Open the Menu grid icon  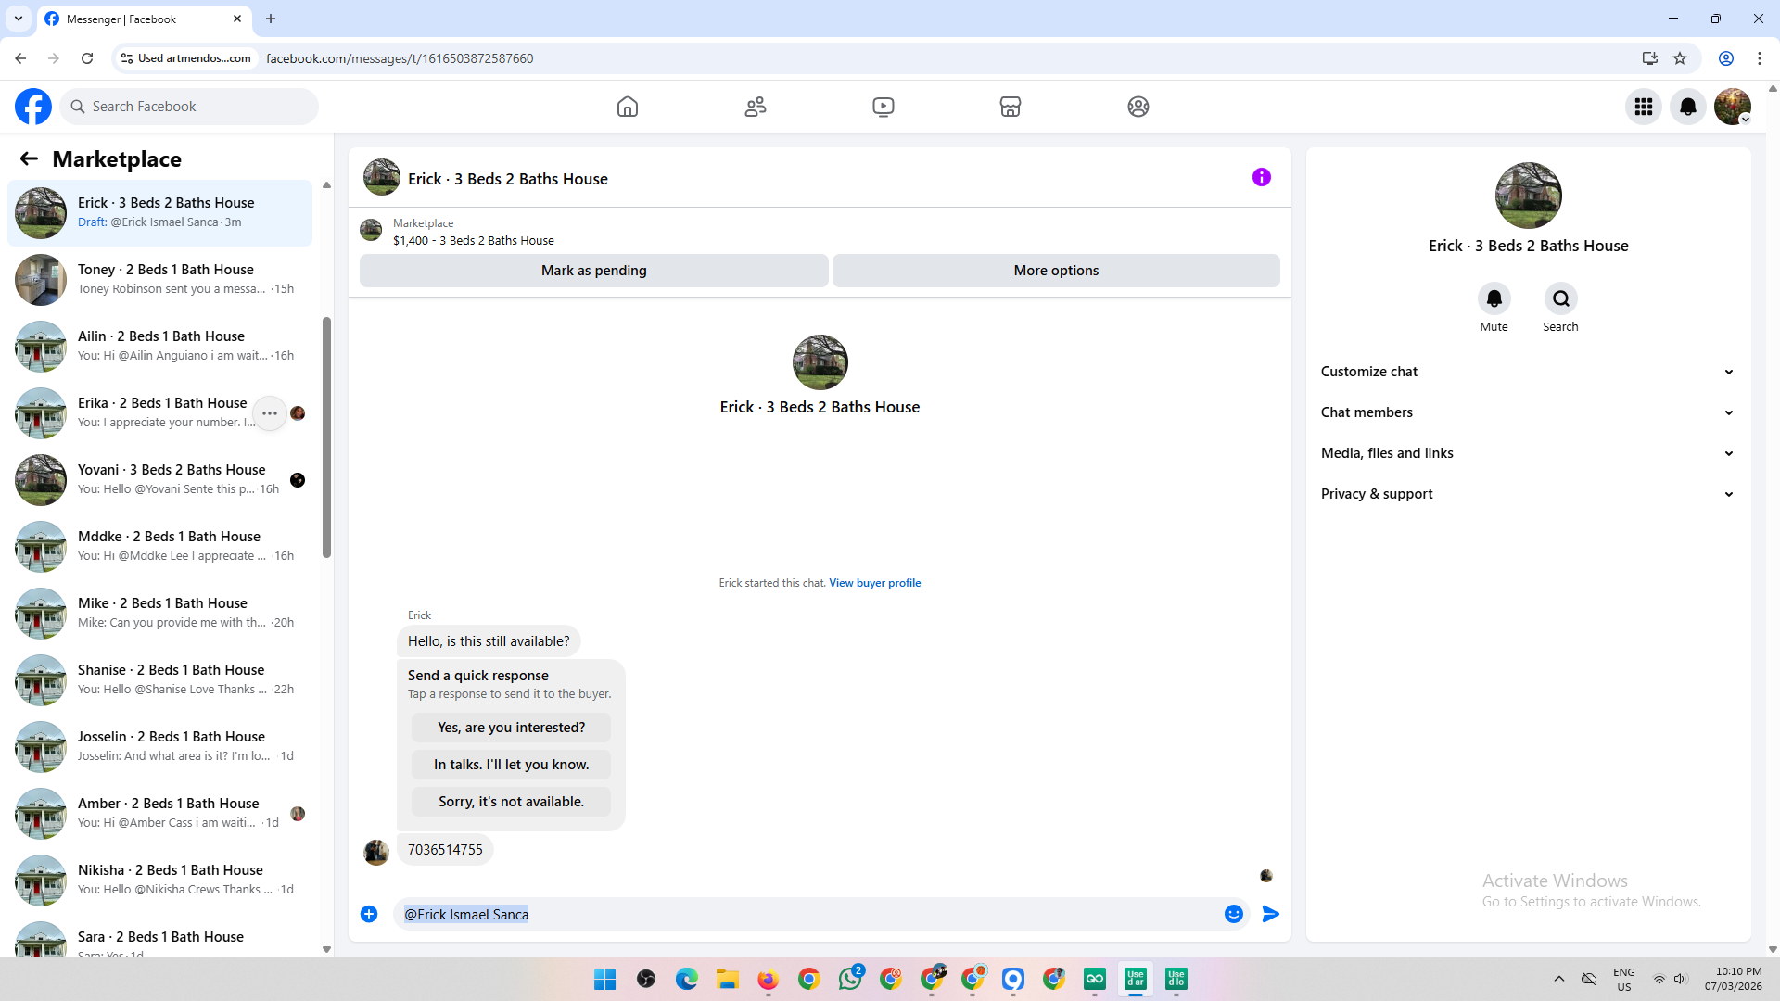[1644, 107]
